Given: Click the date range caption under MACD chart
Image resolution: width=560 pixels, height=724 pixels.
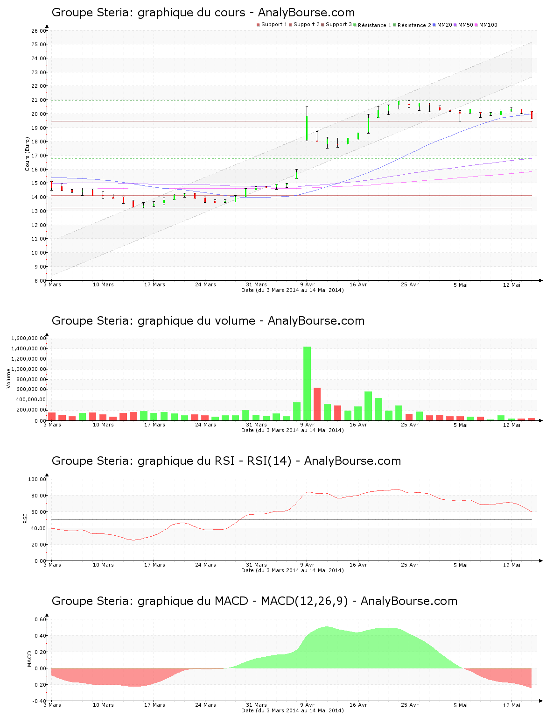Looking at the screenshot, I should 292,710.
